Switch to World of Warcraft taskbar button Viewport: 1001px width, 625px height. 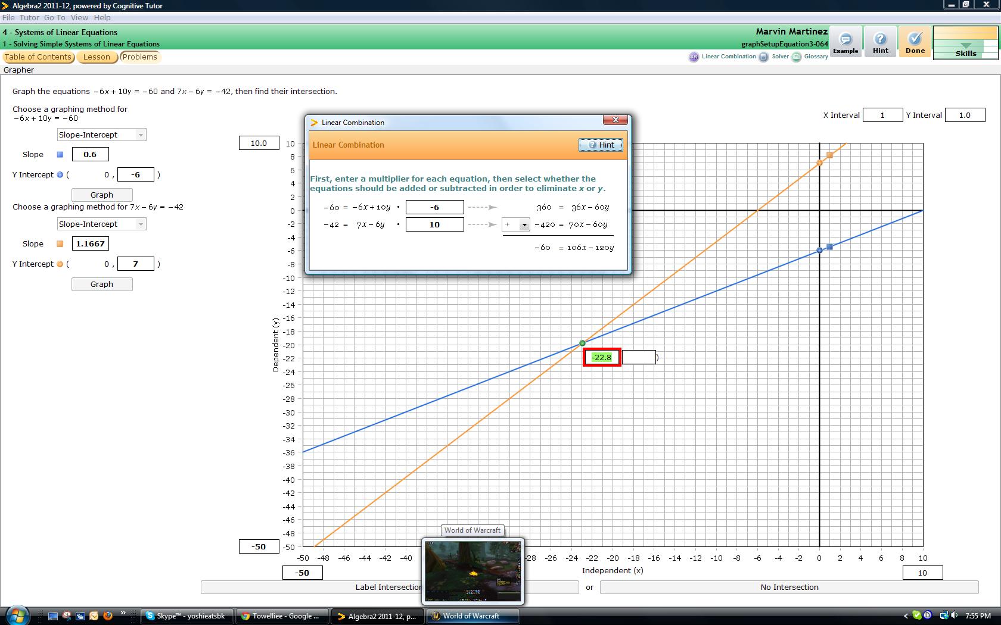(x=472, y=616)
